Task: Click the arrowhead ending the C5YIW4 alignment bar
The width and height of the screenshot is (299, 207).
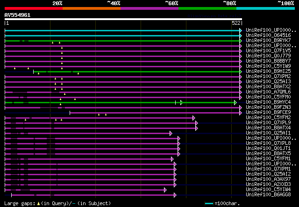Action: tap(165, 190)
